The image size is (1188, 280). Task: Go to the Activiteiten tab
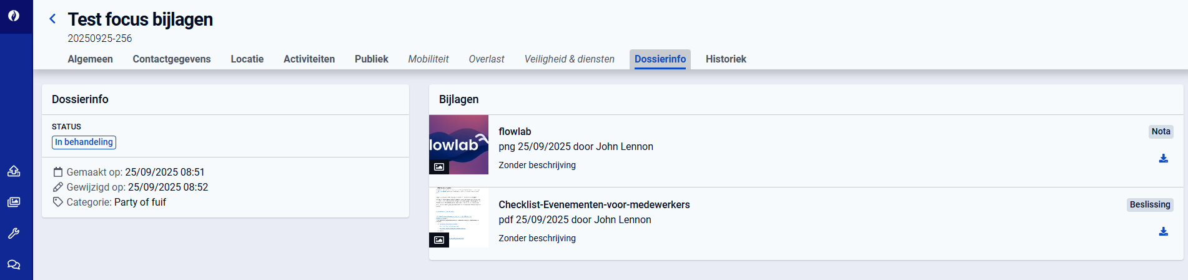coord(309,59)
